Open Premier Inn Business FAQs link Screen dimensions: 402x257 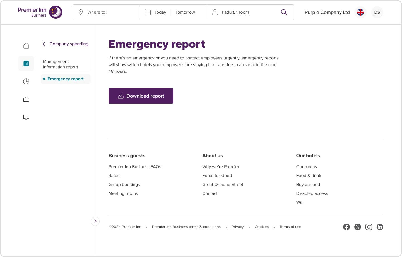[x=135, y=167]
